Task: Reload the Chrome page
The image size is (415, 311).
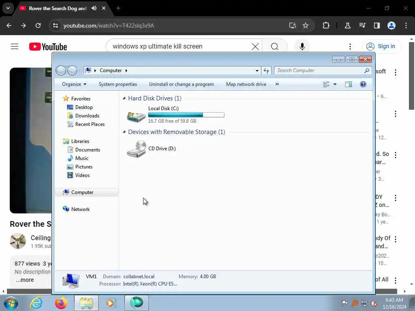Action: (38, 26)
